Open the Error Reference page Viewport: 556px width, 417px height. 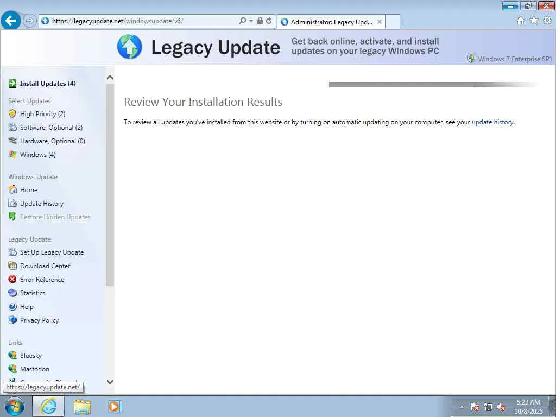pos(42,280)
